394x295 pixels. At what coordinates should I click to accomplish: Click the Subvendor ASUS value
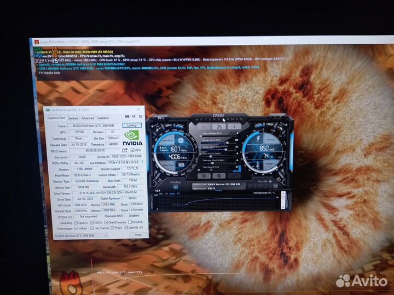pos(82,157)
